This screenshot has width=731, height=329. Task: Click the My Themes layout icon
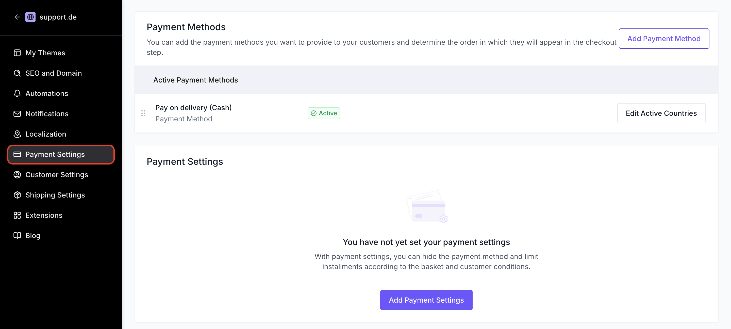click(17, 53)
